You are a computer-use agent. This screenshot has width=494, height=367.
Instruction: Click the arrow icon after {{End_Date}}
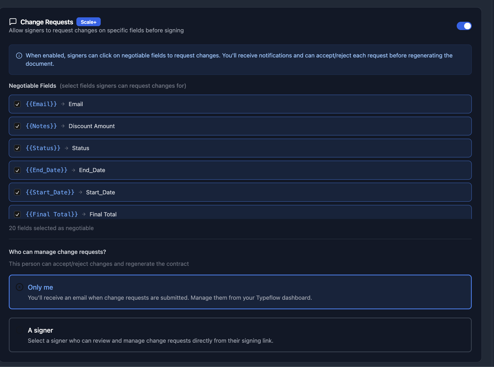[73, 170]
